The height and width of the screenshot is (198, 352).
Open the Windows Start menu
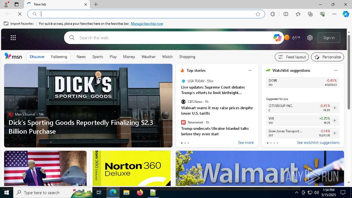(x=6, y=193)
